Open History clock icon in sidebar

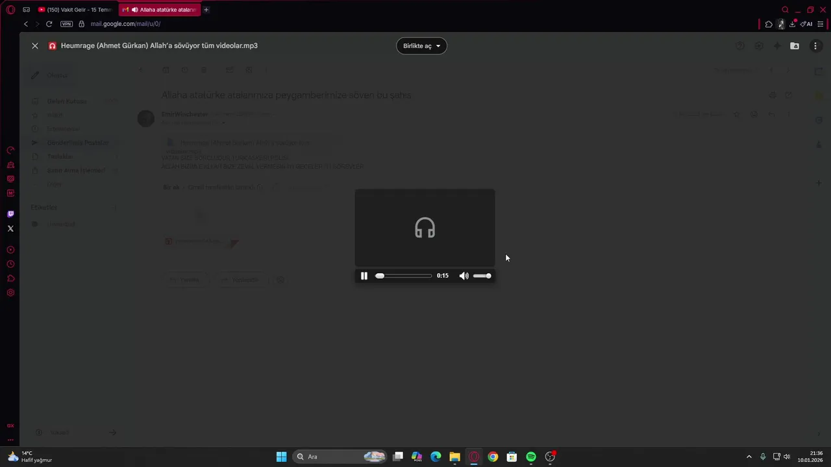click(x=10, y=264)
